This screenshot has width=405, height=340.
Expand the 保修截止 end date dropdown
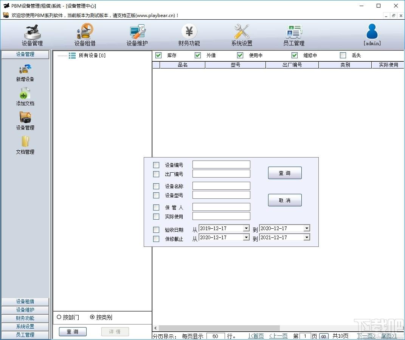pos(307,237)
